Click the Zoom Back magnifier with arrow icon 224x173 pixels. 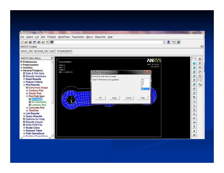194,105
